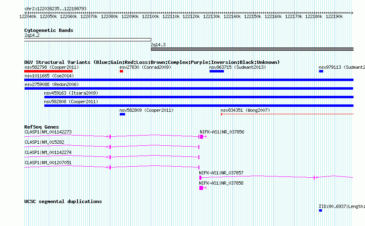
Task: Click the NIFK-AS1|NR_037858 gene label
Action: tap(221, 183)
